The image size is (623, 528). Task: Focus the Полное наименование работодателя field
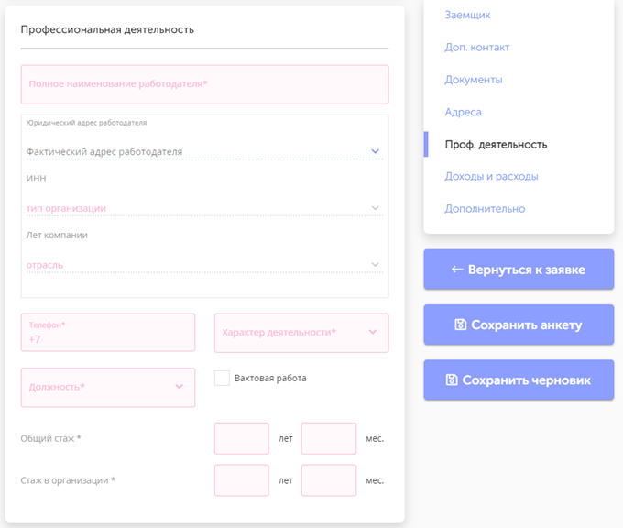pyautogui.click(x=204, y=84)
